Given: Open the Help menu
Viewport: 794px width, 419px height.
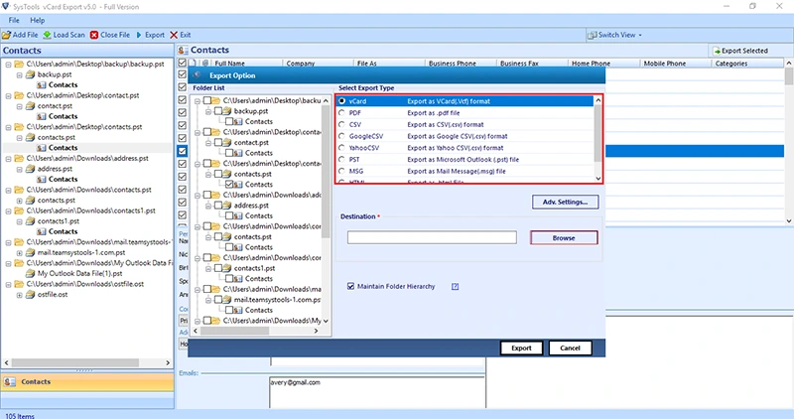Looking at the screenshot, I should [x=37, y=20].
